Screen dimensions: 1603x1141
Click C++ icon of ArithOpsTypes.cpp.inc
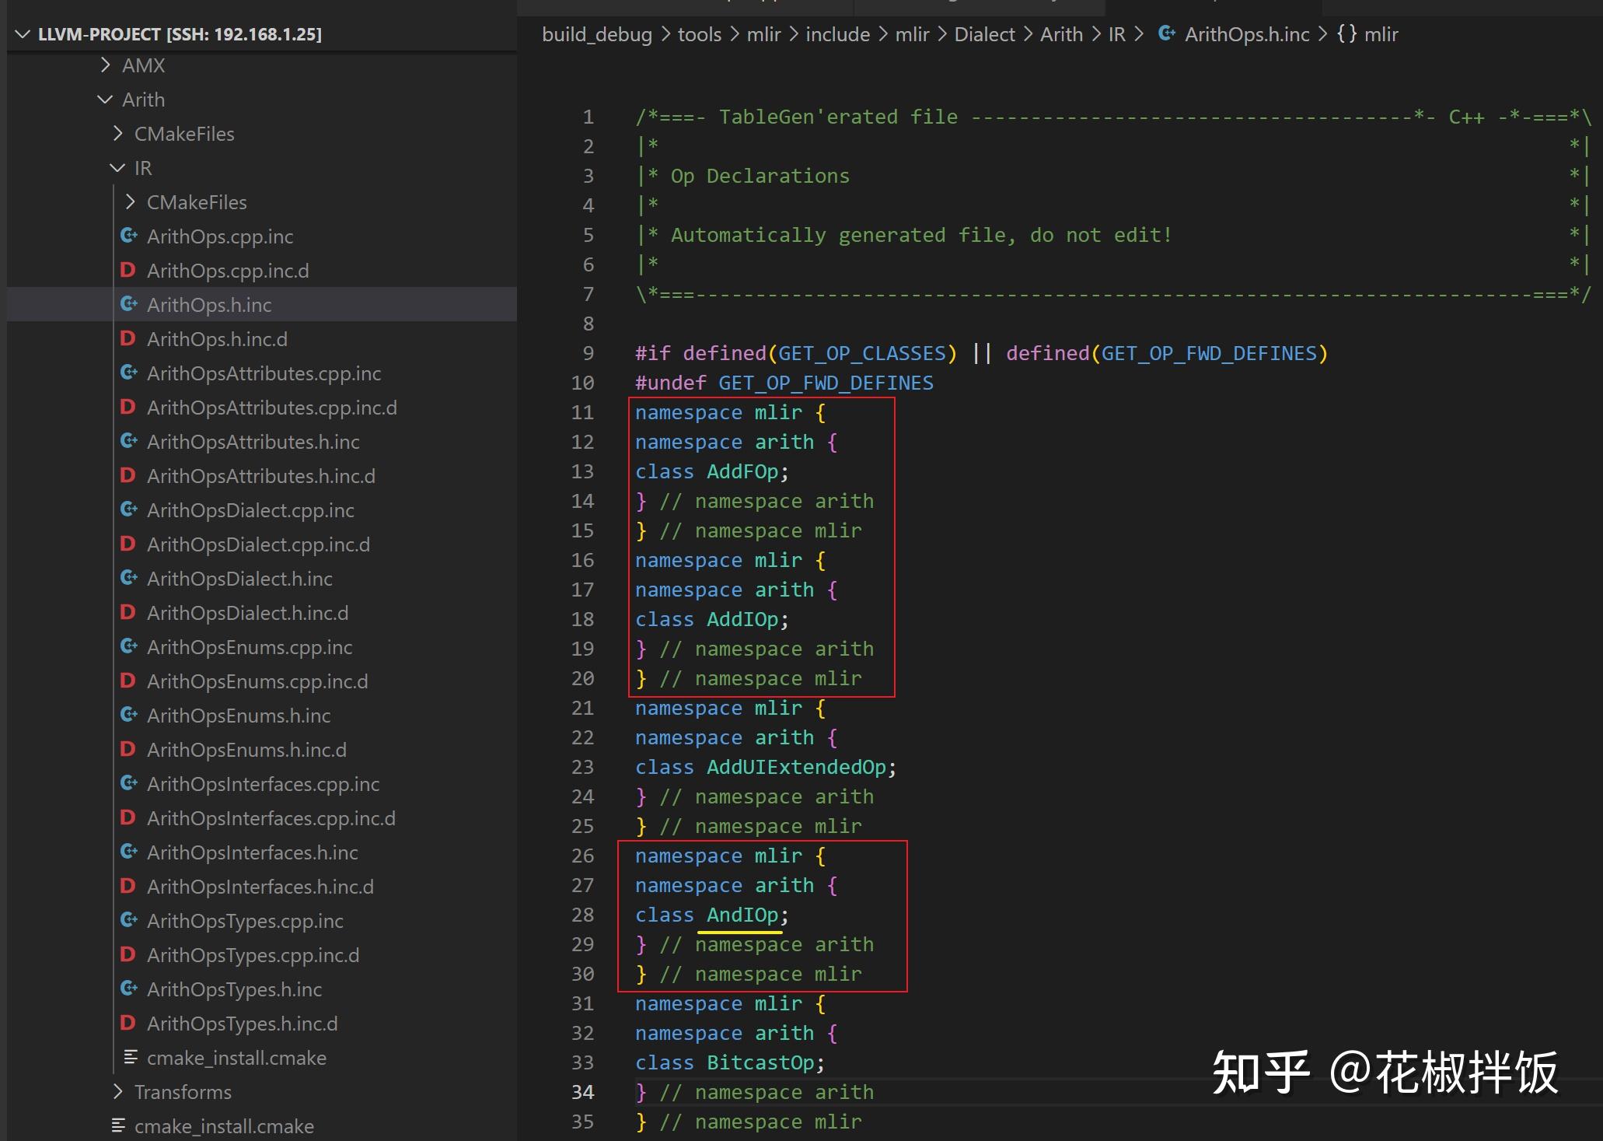tap(129, 920)
